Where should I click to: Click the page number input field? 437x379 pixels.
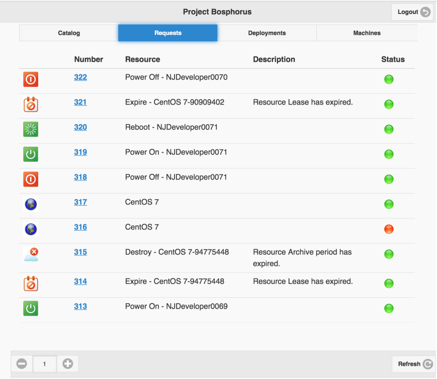(45, 363)
